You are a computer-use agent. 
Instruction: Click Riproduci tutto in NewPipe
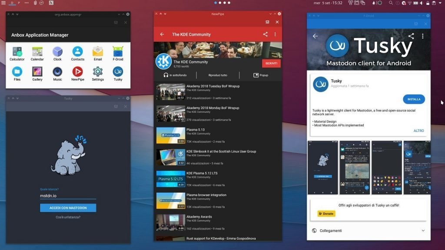218,75
